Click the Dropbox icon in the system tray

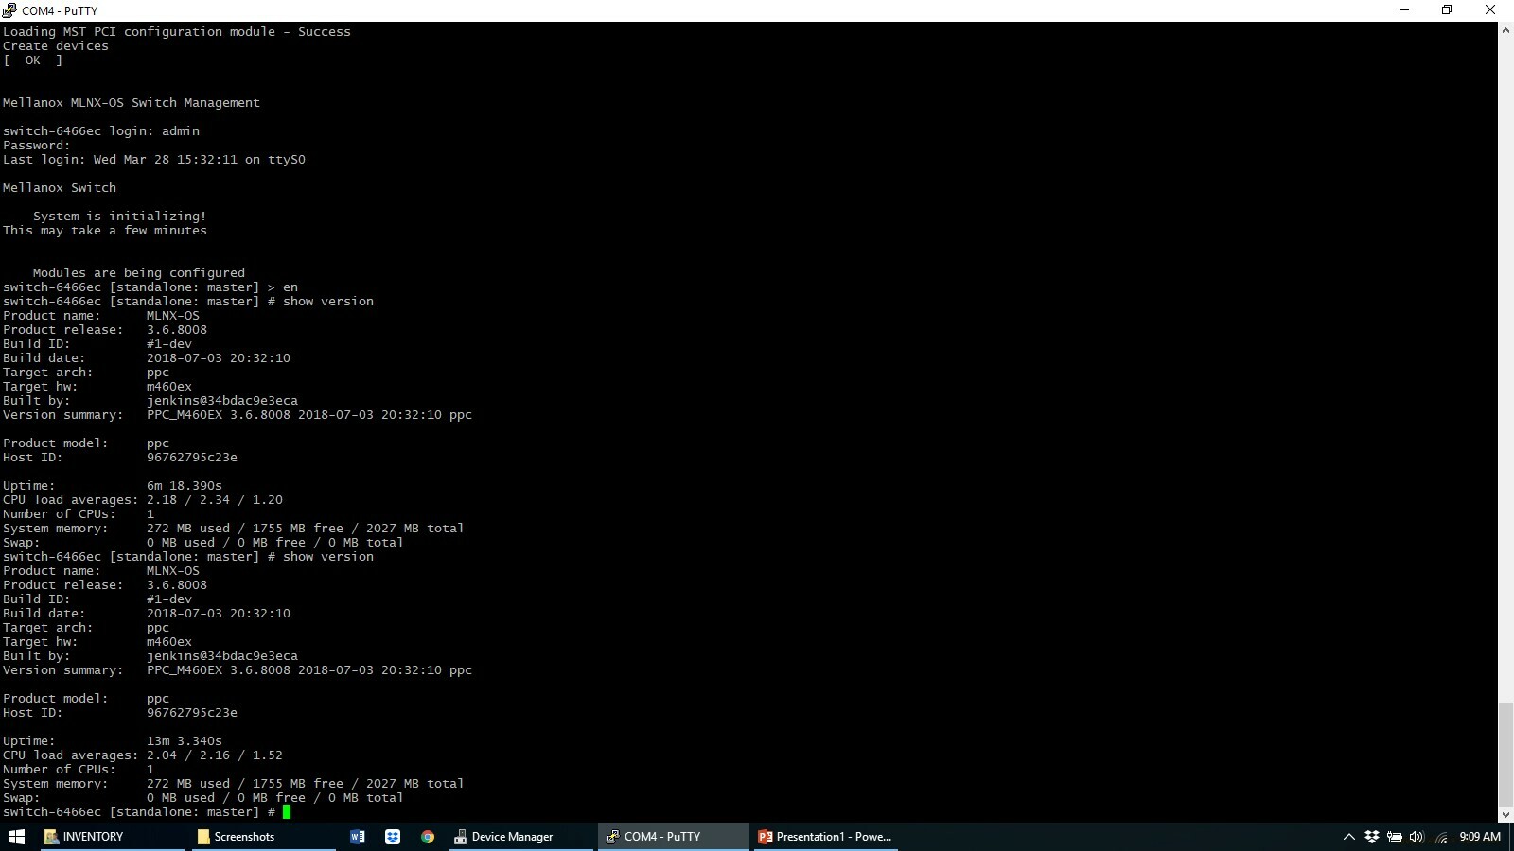pyautogui.click(x=1371, y=837)
